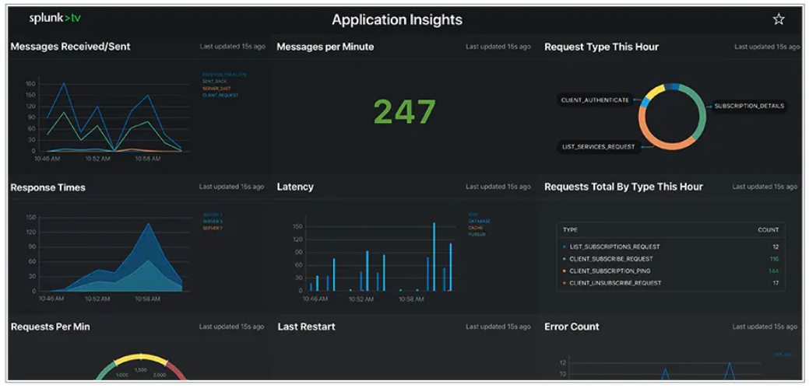Toggle the PUBSUB legend entry in Latency
Image resolution: width=809 pixels, height=388 pixels.
pyautogui.click(x=476, y=235)
